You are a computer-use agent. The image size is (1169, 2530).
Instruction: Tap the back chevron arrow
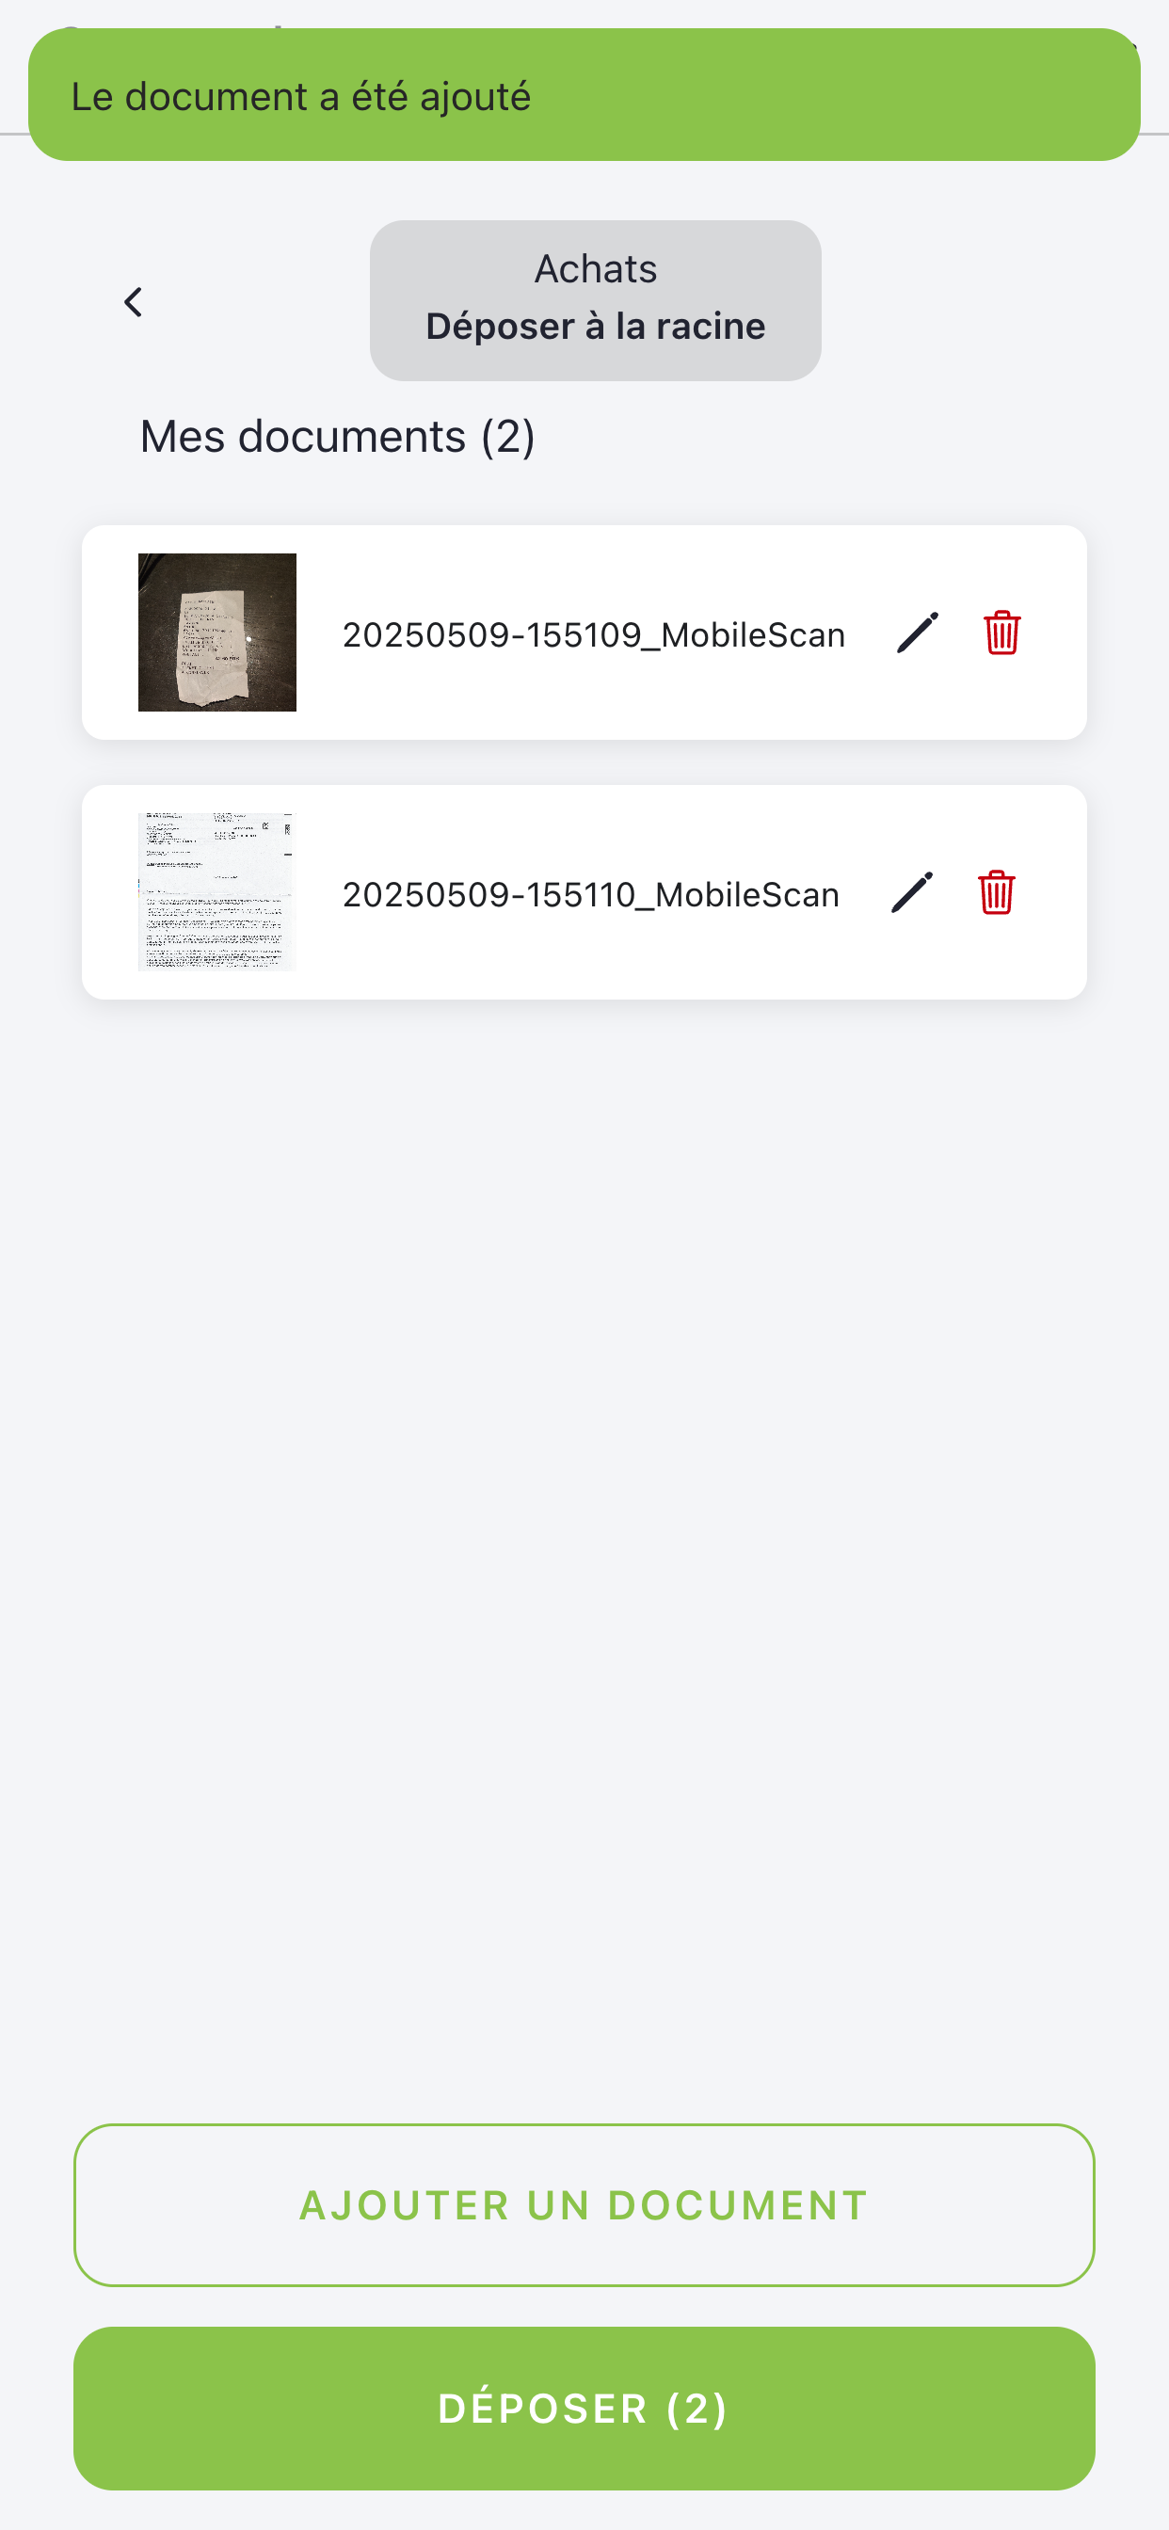point(134,301)
